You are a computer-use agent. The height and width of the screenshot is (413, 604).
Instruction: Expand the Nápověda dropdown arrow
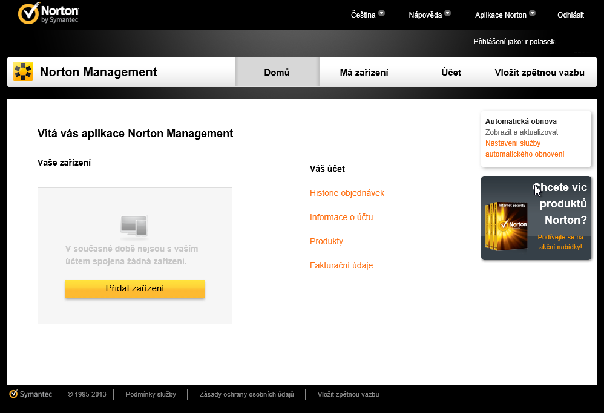447,13
